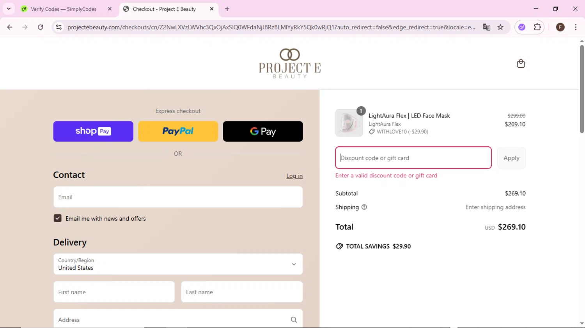Click the scrollbar down arrow
Screen dimensions: 585x328
(x=581, y=324)
